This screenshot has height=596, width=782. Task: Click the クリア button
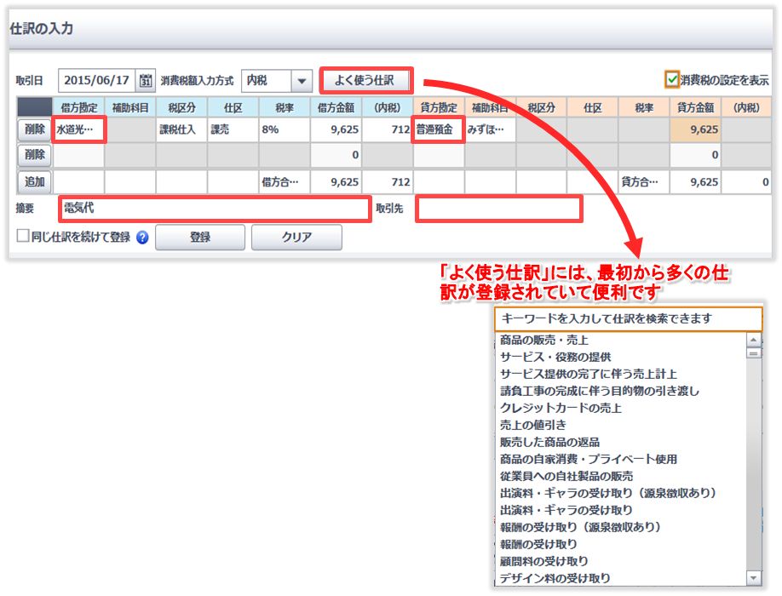coord(296,238)
